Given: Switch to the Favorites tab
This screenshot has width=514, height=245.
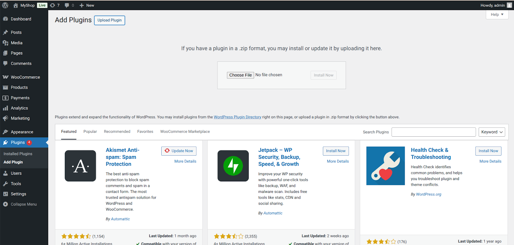Looking at the screenshot, I should 145,132.
